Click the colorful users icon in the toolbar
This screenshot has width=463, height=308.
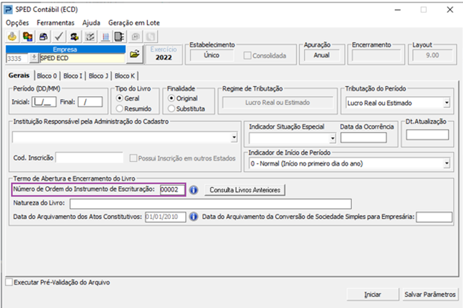pyautogui.click(x=28, y=37)
